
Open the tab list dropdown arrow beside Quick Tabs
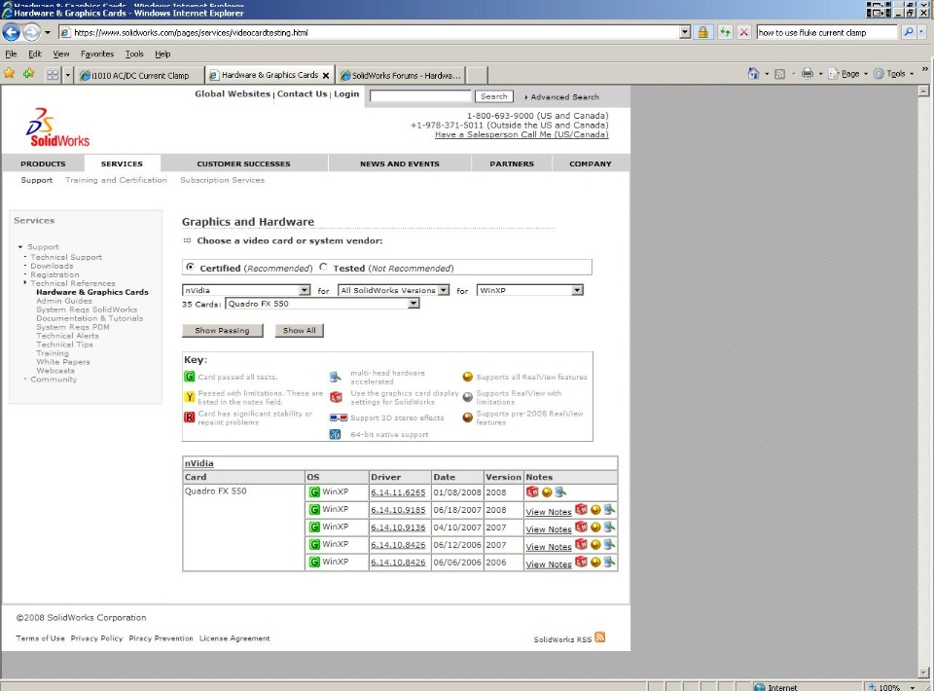click(67, 75)
